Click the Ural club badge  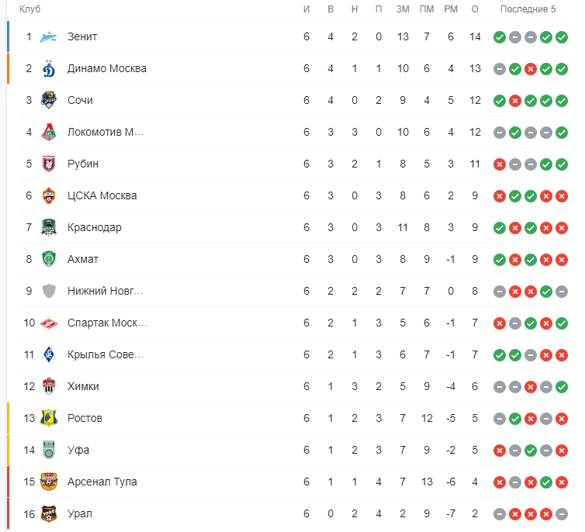coord(49,513)
